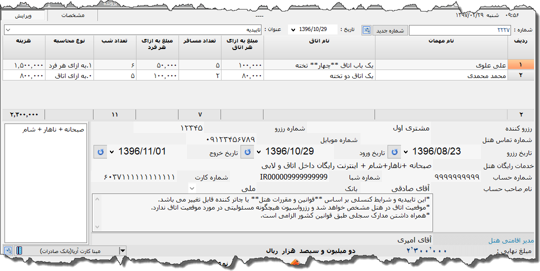
Task: Switch to the ویرایش tab
Action: point(23,15)
